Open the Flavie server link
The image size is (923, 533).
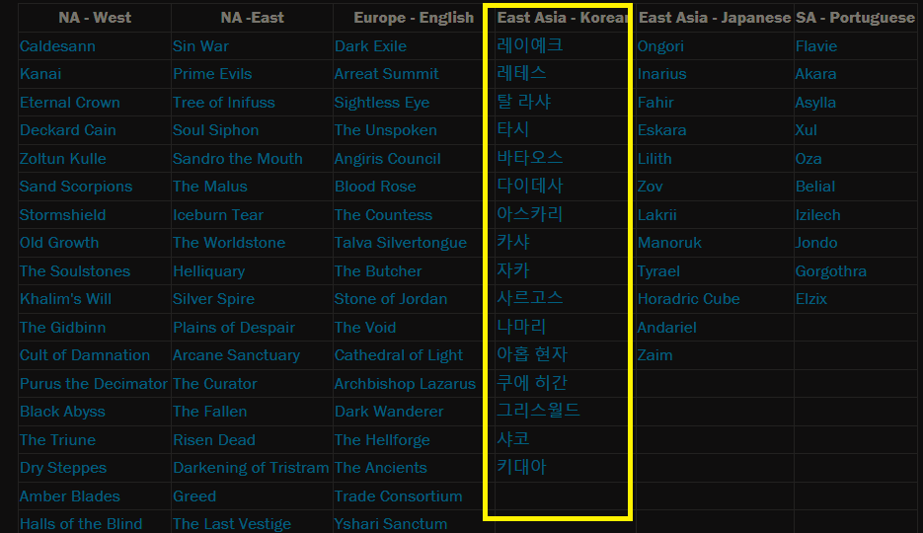point(815,45)
